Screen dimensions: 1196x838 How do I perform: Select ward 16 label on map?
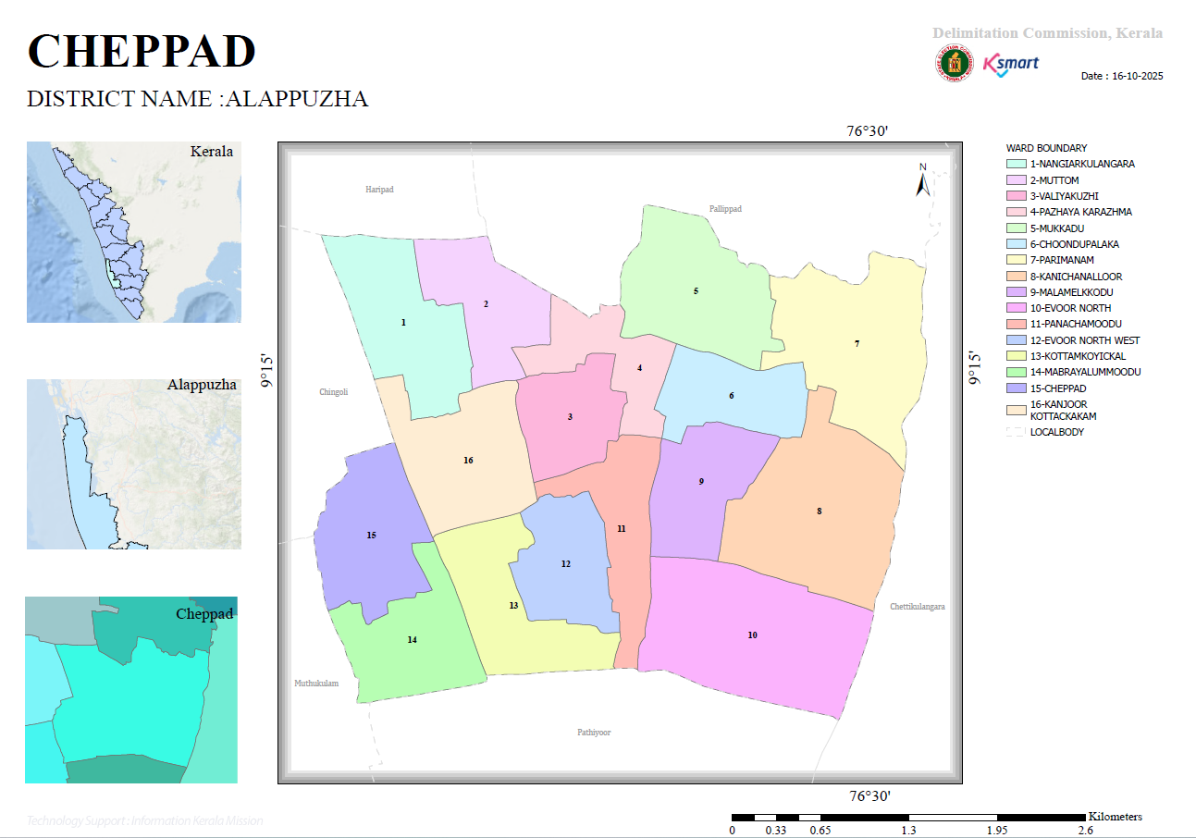[x=468, y=460]
